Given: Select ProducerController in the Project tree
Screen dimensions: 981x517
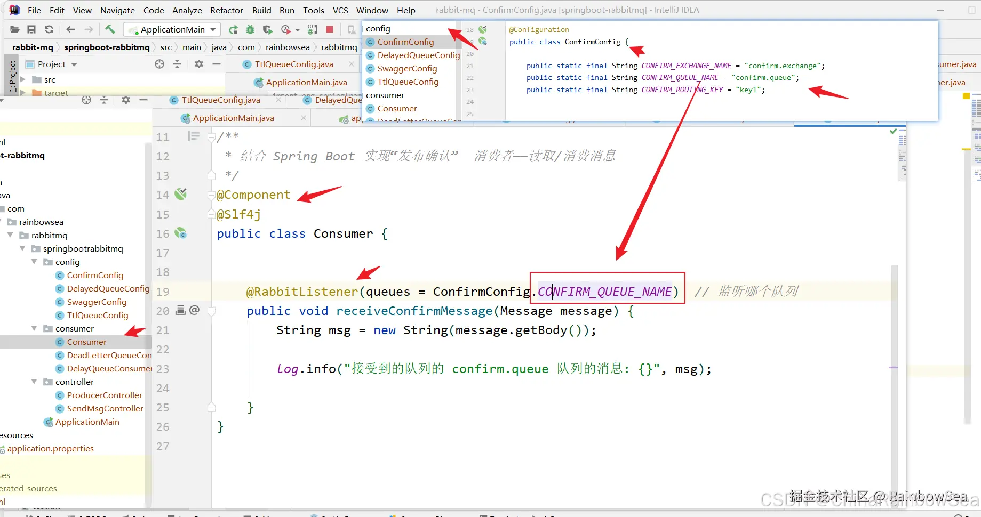Looking at the screenshot, I should pos(99,395).
